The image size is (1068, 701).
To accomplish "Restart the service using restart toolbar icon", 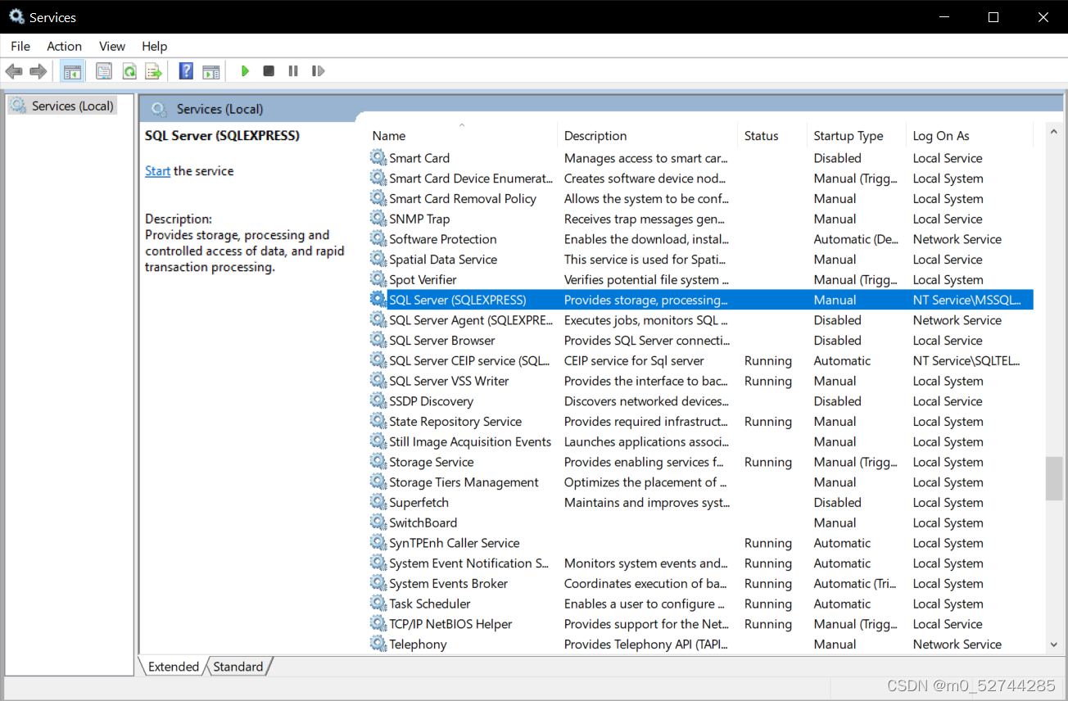I will coord(318,70).
